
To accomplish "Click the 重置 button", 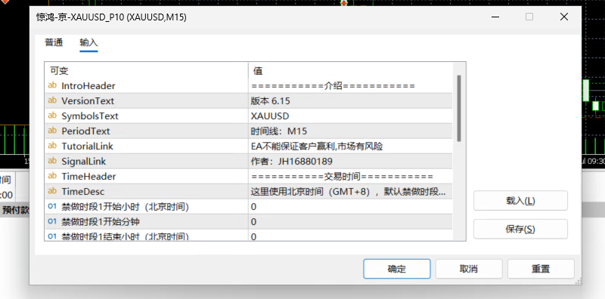I will point(541,269).
